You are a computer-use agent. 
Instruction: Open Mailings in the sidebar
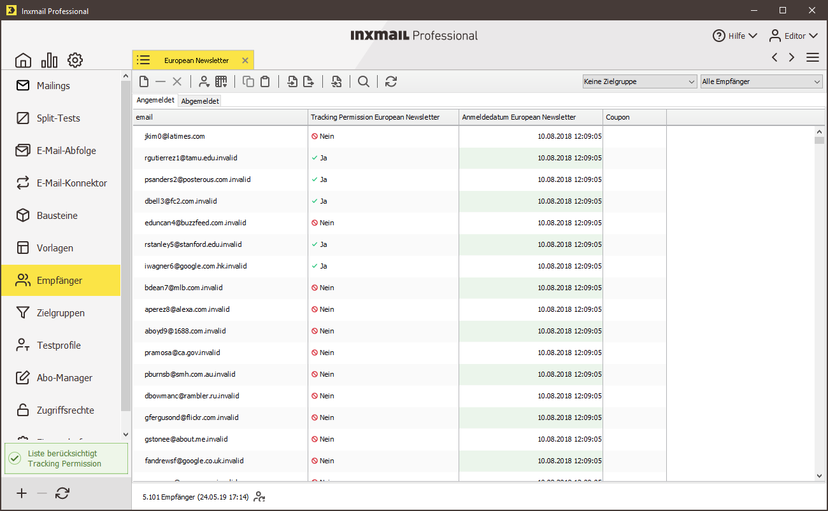tap(61, 86)
